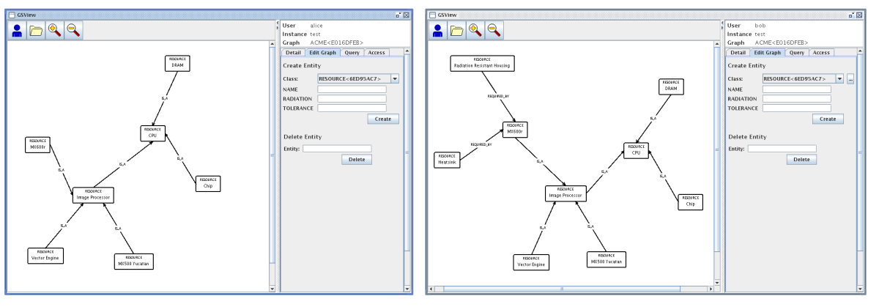Focus the TOLERANCE field in bob's window
This screenshot has height=307, width=879.
pyautogui.click(x=797, y=108)
